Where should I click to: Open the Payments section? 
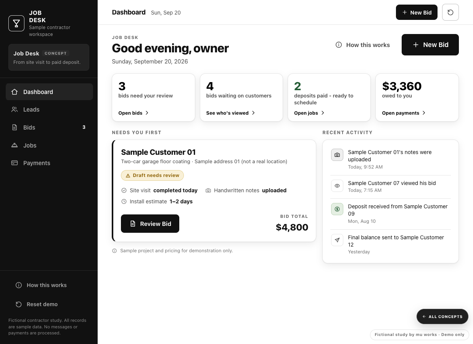49,163
